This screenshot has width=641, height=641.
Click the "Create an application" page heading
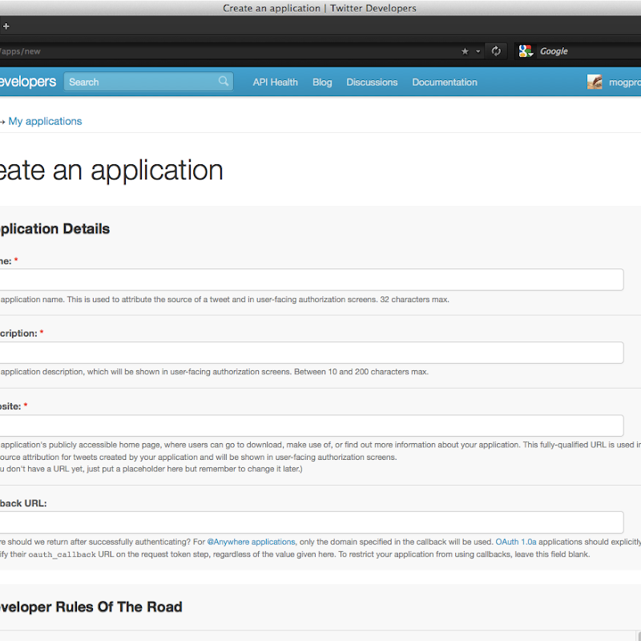tap(111, 170)
